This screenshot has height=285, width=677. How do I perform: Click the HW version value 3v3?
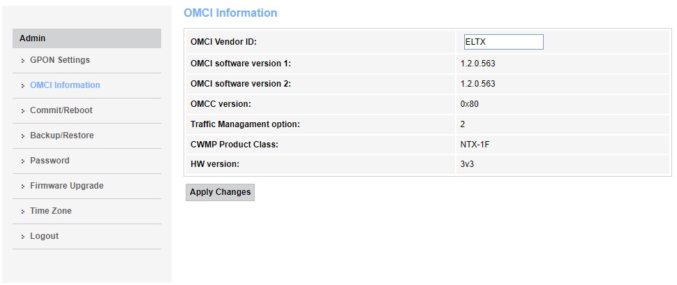pos(467,164)
